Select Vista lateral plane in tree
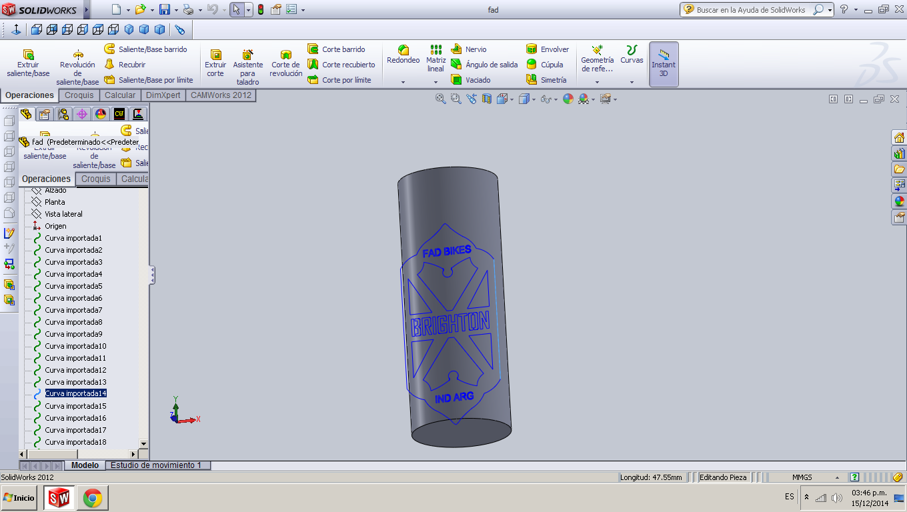 point(63,214)
